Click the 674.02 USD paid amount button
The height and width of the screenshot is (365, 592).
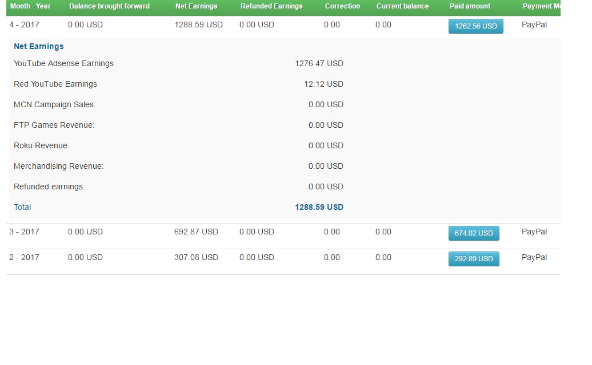click(474, 233)
